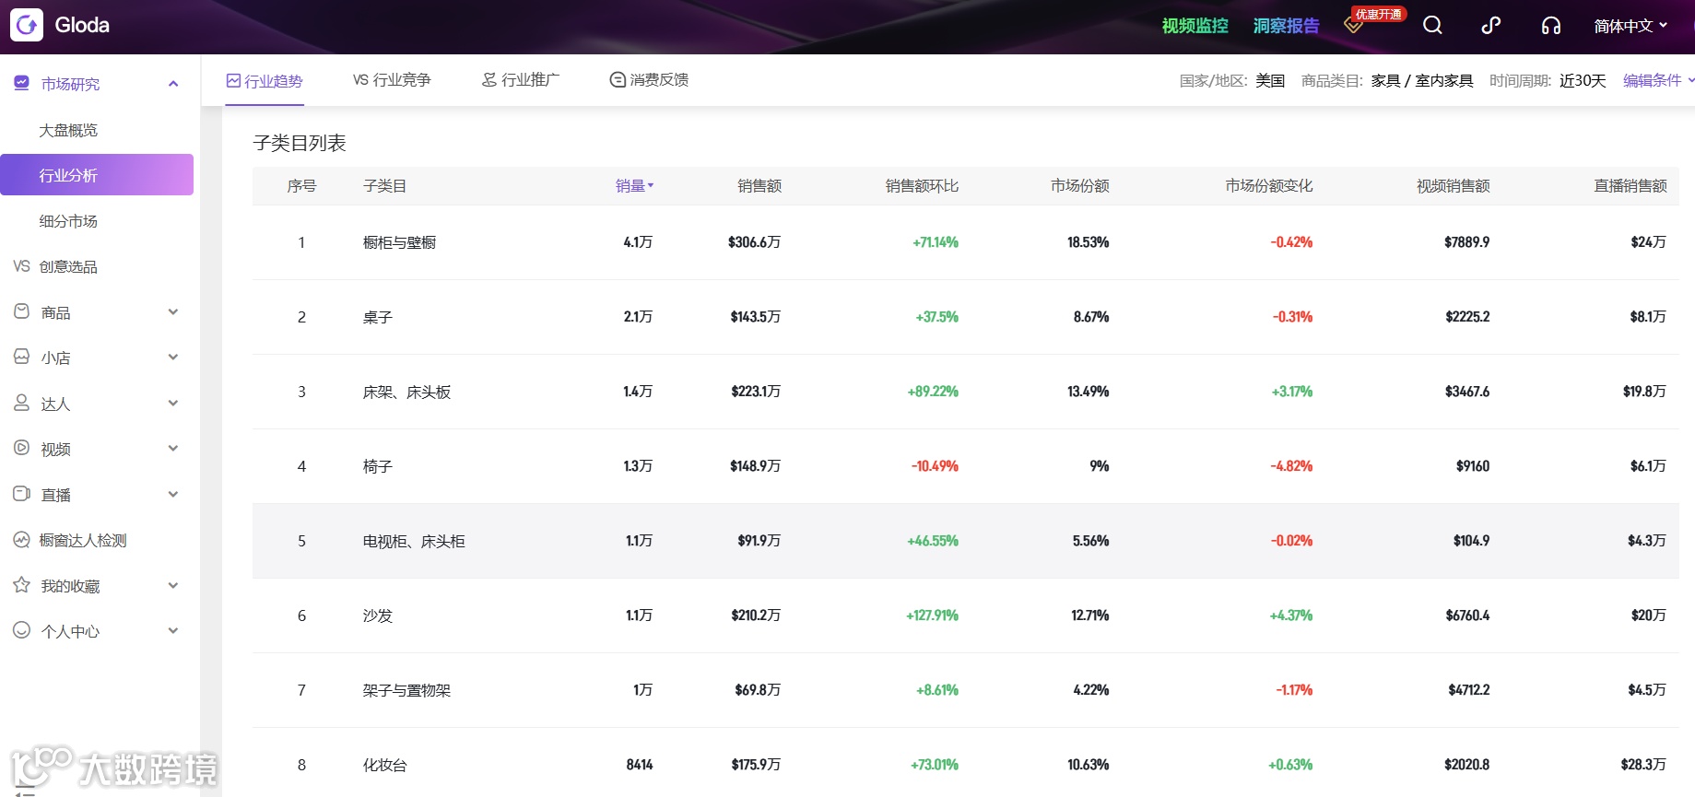Click the 行业推广 person icon
Image resolution: width=1695 pixels, height=797 pixels.
pos(489,80)
